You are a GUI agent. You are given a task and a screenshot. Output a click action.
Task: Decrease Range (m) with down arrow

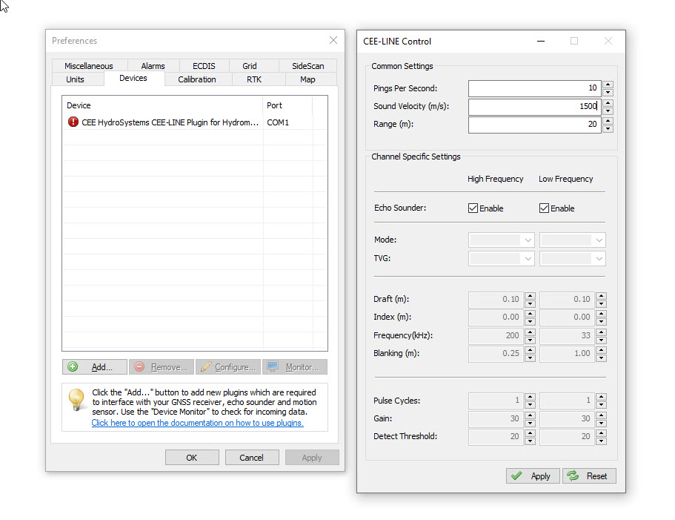608,128
